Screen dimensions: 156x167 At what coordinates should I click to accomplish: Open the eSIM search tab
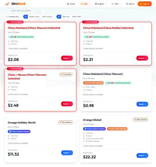pos(84,4)
